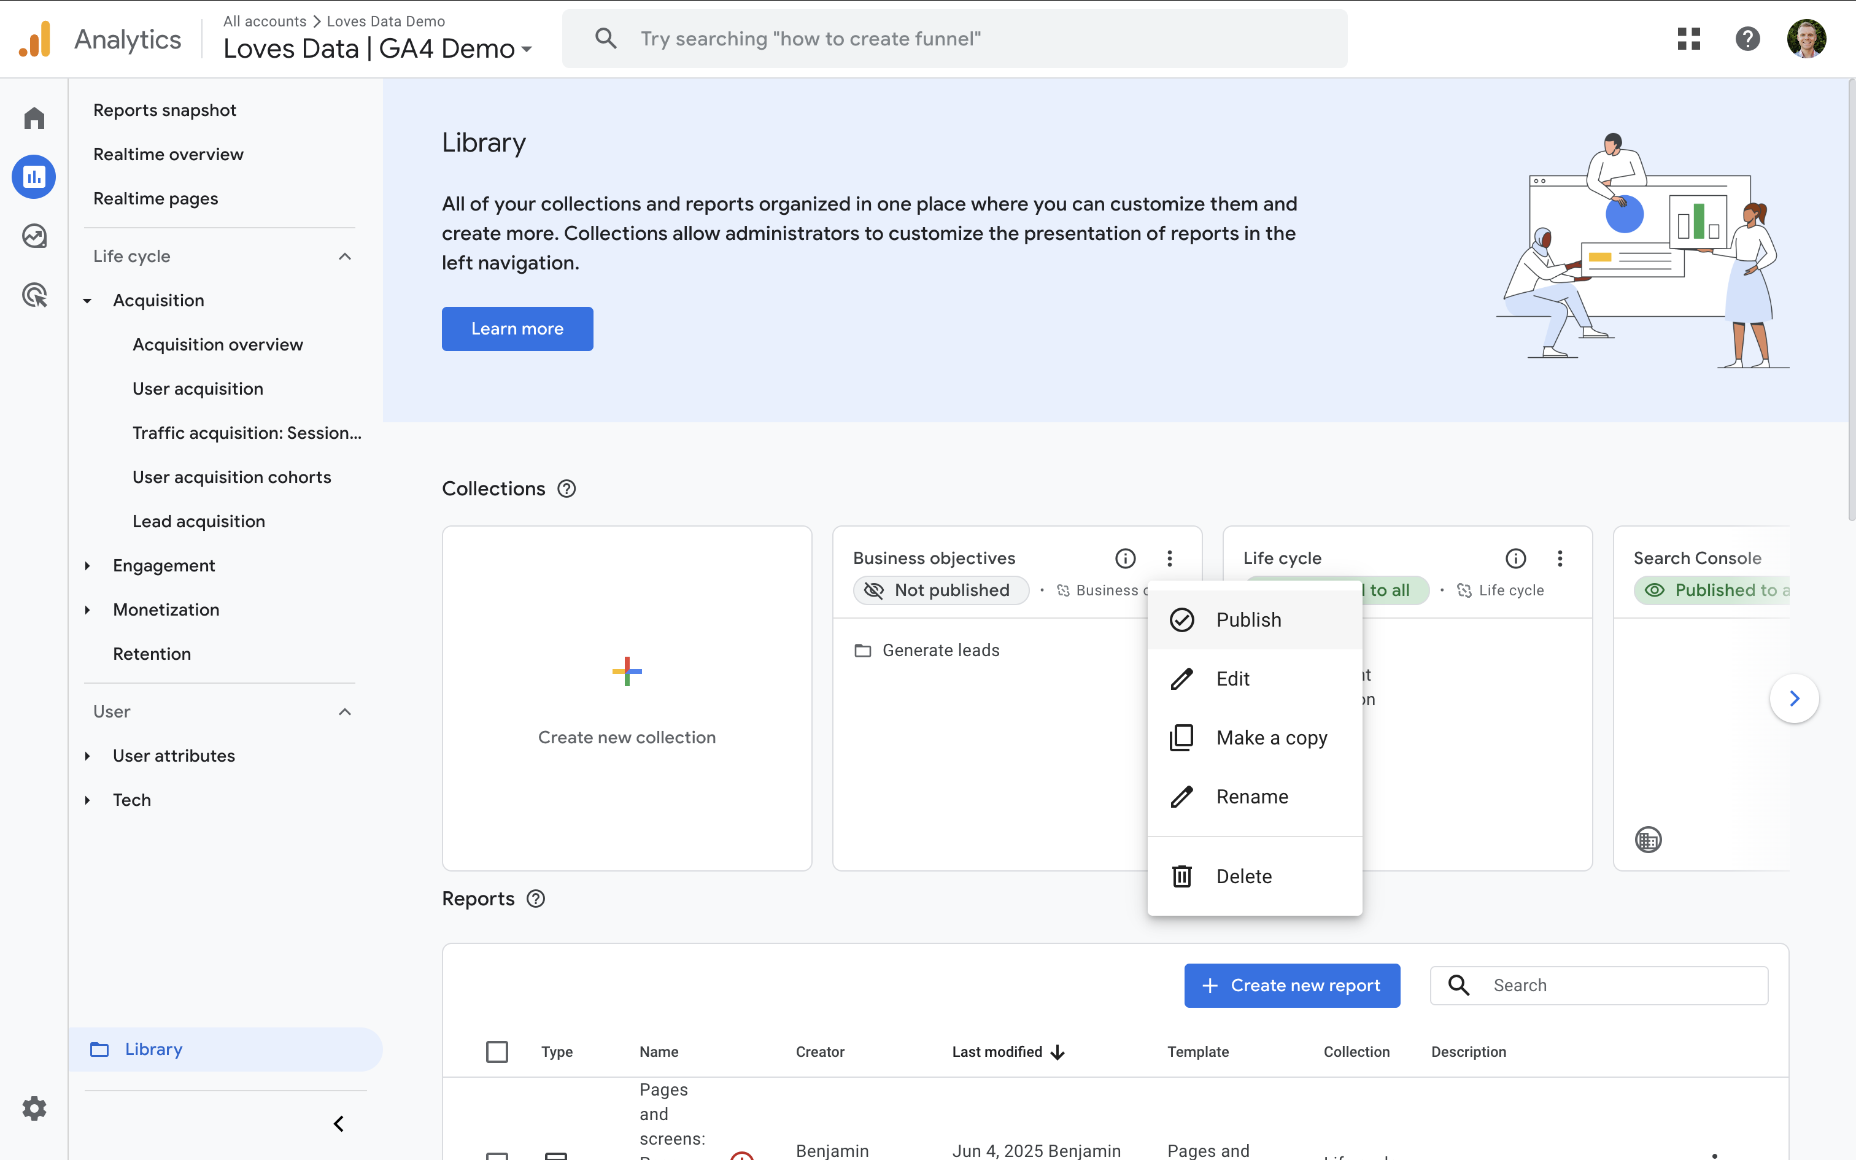The height and width of the screenshot is (1160, 1856).
Task: Click the search magnifier icon in top bar
Action: click(606, 38)
